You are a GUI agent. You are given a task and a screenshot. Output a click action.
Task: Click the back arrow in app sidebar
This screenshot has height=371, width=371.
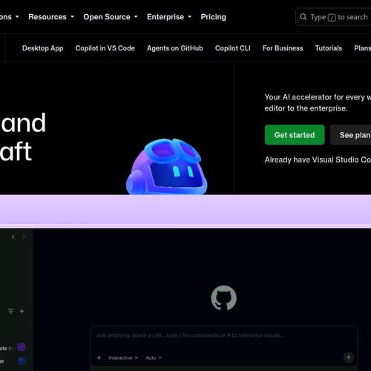click(x=13, y=237)
